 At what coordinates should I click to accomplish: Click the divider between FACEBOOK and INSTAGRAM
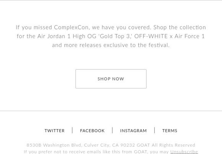pos(112,130)
